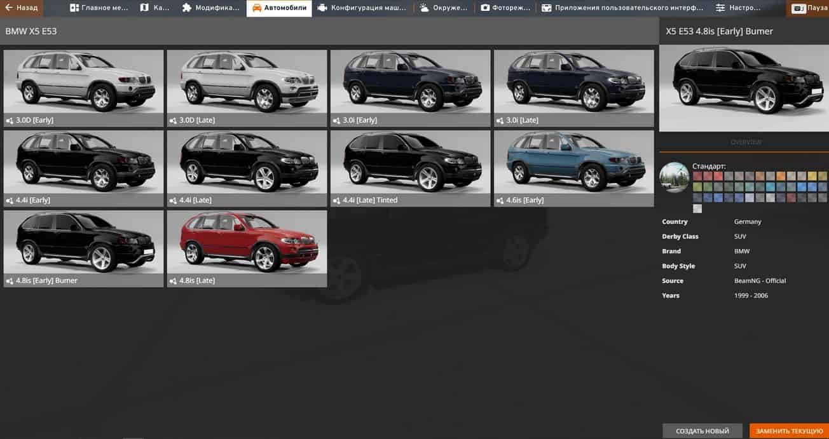Select the Автомобили tab
Screen dimensions: 829x439
279,8
